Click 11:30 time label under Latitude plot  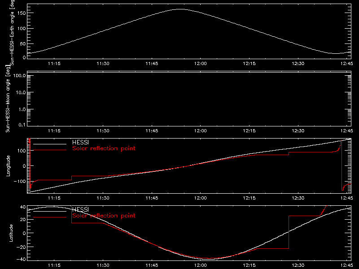103,265
